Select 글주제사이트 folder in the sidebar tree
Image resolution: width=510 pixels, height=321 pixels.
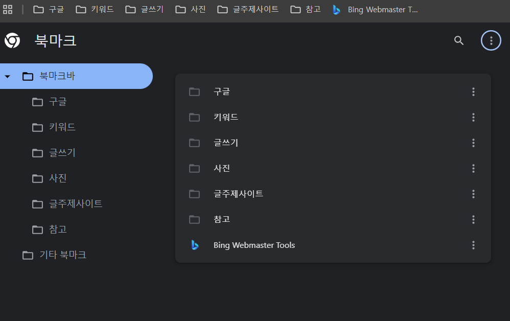pyautogui.click(x=67, y=204)
